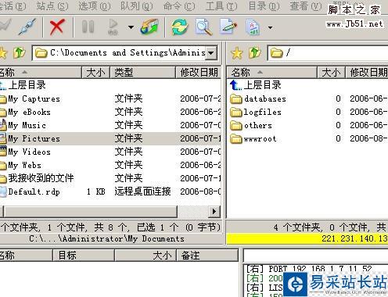The height and width of the screenshot is (297, 388).
Task: Open the 站点(S) menu
Action: coord(52,5)
